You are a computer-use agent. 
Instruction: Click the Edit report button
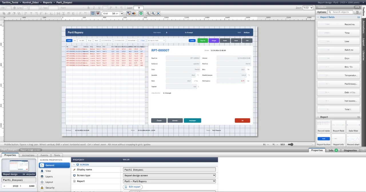133,187
